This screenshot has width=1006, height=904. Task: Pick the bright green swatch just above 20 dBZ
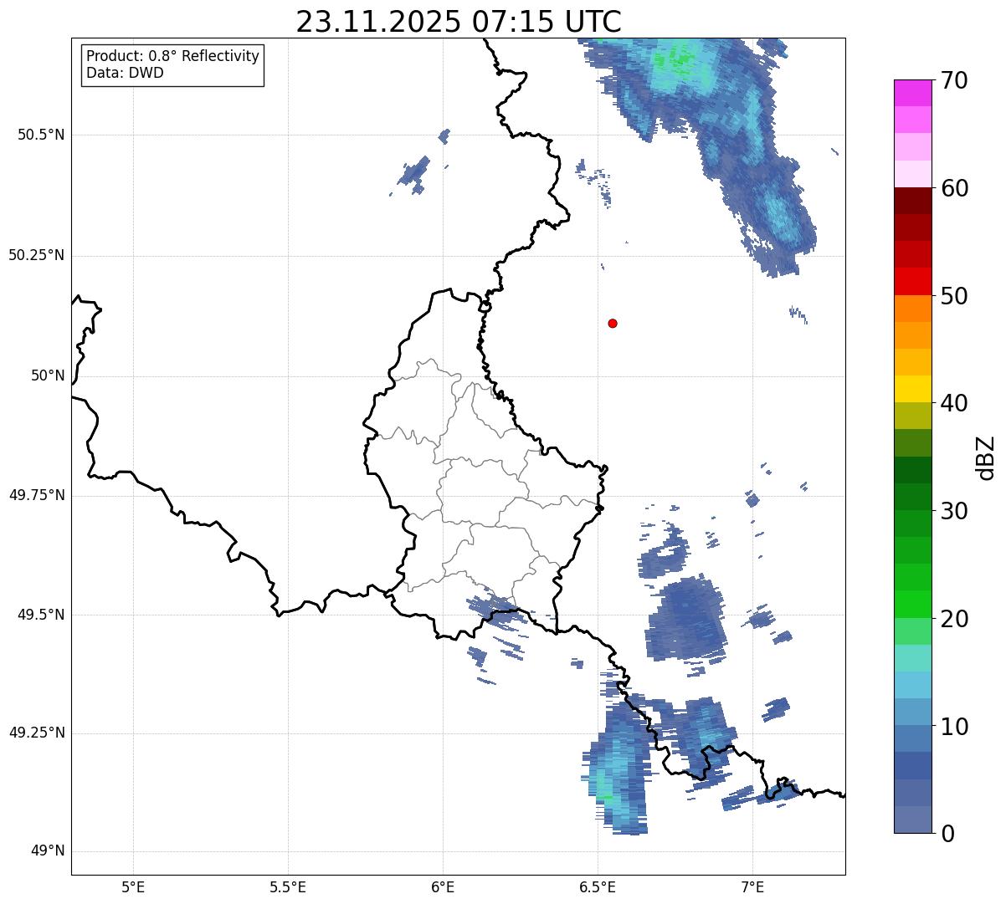click(x=913, y=605)
